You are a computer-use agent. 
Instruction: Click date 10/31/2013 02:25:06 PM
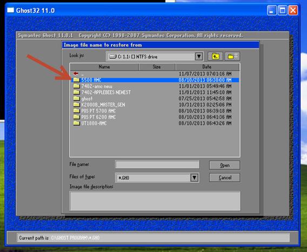205,105
